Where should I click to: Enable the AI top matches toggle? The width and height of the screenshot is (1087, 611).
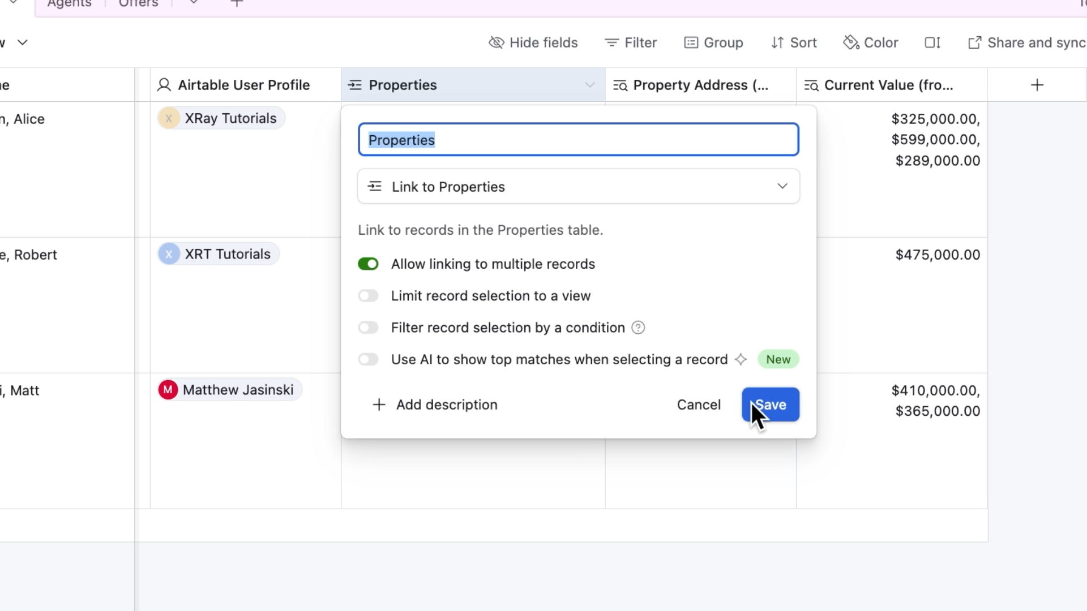tap(368, 360)
